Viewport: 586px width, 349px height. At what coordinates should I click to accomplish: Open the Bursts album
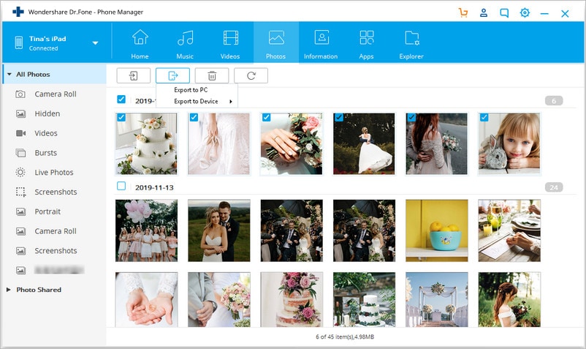click(45, 153)
